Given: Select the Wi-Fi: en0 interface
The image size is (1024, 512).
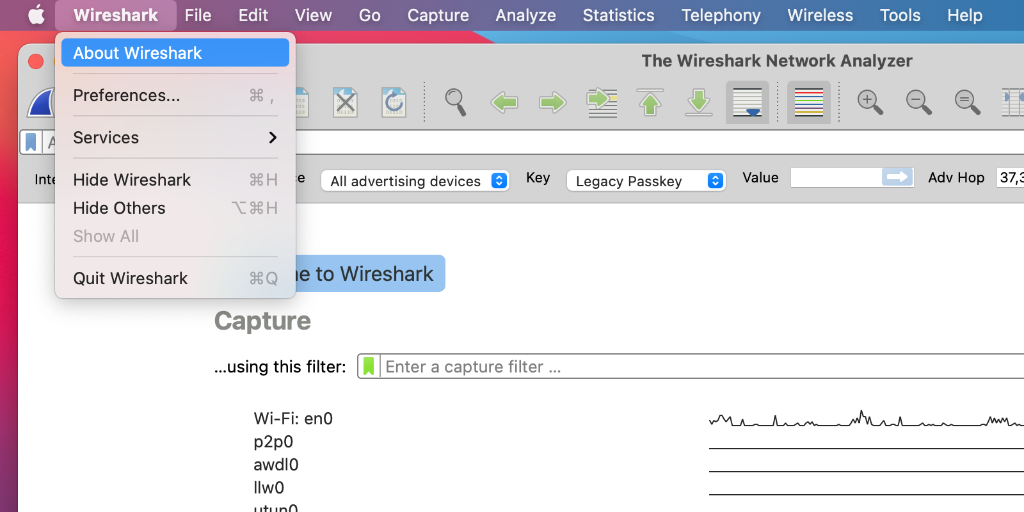Looking at the screenshot, I should tap(293, 419).
